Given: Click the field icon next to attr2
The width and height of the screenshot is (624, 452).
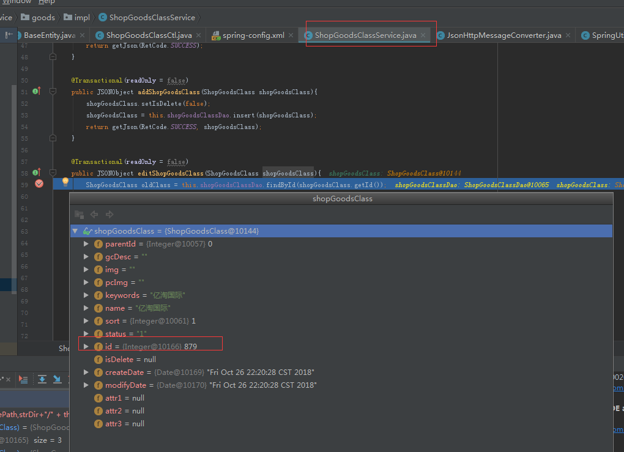Looking at the screenshot, I should [98, 410].
